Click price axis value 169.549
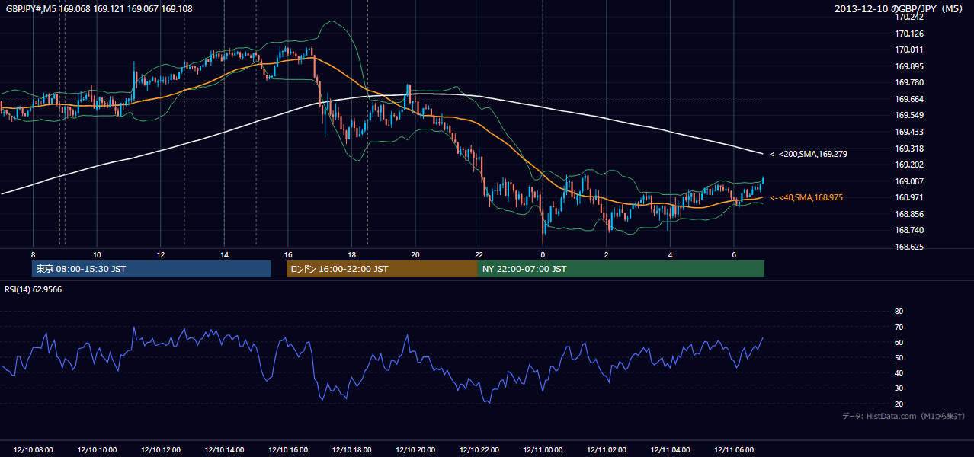 908,115
